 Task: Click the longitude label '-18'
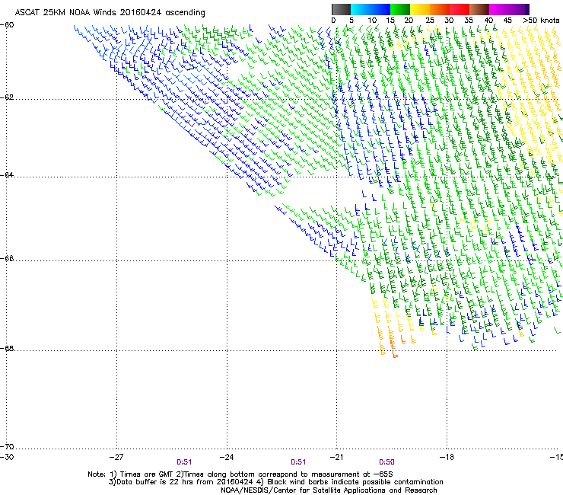click(x=447, y=457)
